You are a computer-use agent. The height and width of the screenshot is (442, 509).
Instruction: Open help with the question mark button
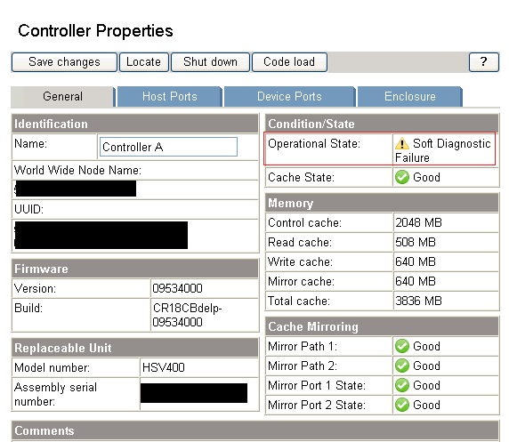pos(484,61)
